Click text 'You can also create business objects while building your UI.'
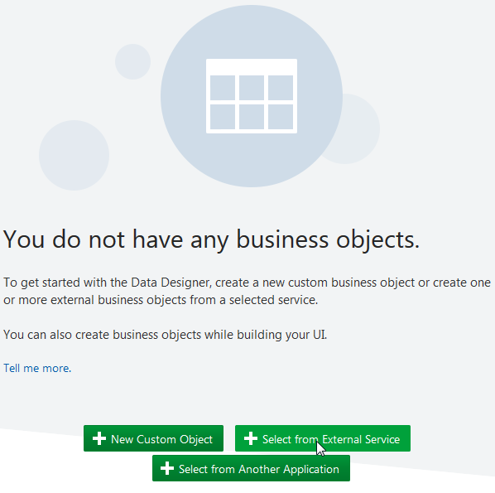 pos(165,335)
